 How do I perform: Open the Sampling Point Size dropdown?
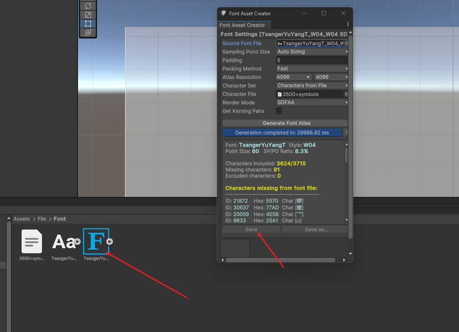[x=312, y=51]
